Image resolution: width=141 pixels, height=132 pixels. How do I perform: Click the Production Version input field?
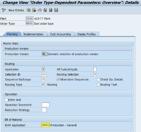click(x=43, y=54)
